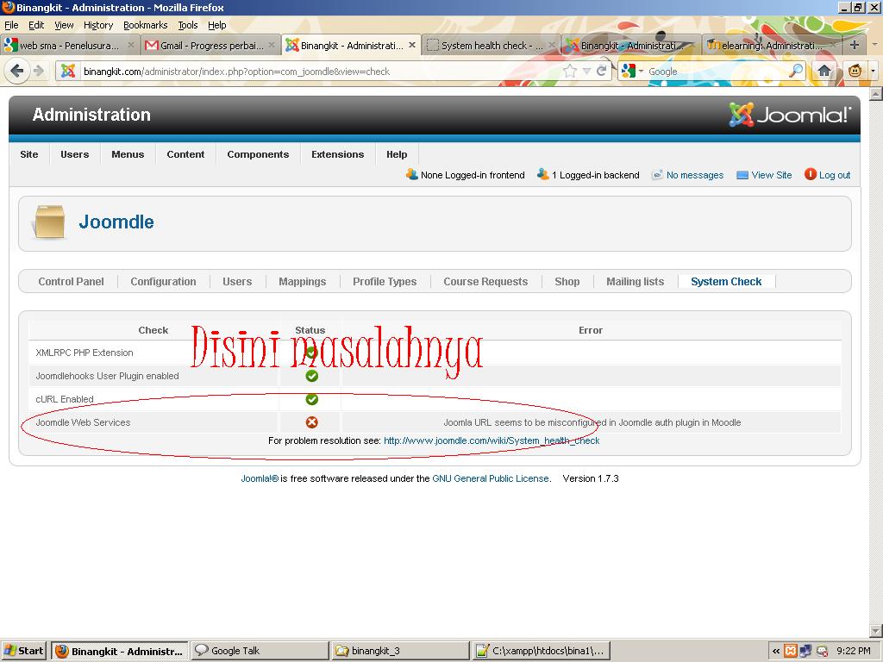Open a new browser tab with plus button
Viewport: 883px width, 662px height.
pyautogui.click(x=854, y=45)
